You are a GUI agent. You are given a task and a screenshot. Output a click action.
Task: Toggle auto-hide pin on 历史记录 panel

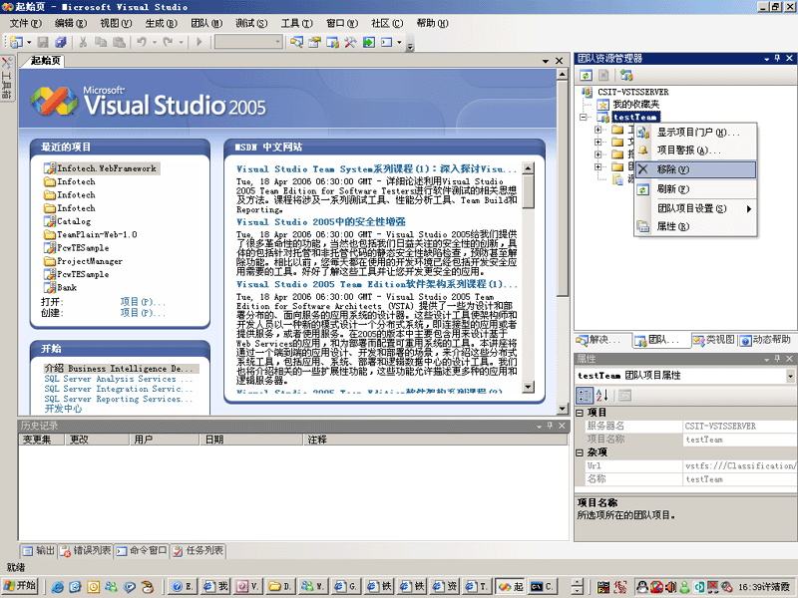[550, 426]
